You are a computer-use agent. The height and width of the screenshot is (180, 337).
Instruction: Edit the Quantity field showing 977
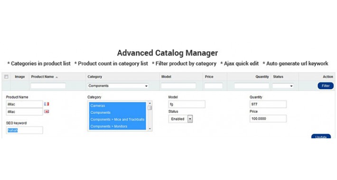268,104
